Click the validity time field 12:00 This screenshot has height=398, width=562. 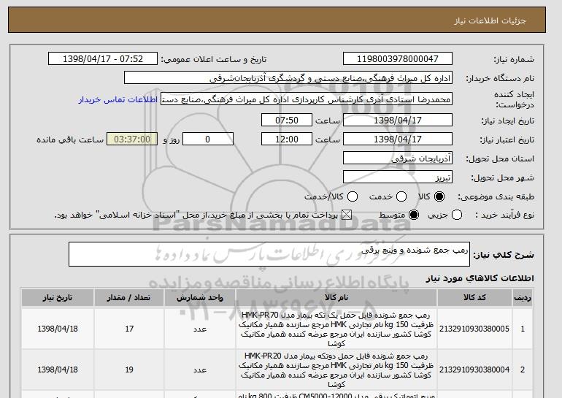click(x=287, y=139)
